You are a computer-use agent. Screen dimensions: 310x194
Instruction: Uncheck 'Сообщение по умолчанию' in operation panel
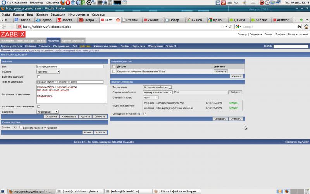(x=145, y=114)
